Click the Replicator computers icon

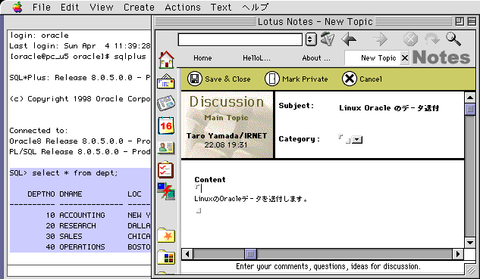click(x=166, y=191)
